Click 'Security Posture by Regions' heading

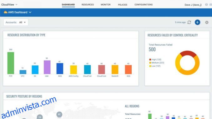tap(24, 96)
